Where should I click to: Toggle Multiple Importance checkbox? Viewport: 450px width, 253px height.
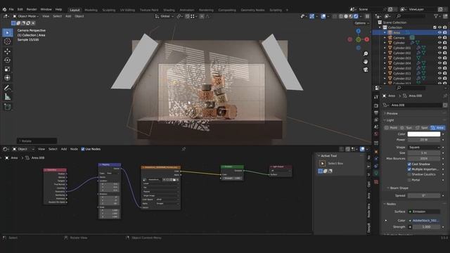pyautogui.click(x=409, y=169)
